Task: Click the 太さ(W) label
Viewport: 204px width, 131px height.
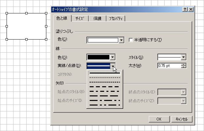Action: click(135, 66)
